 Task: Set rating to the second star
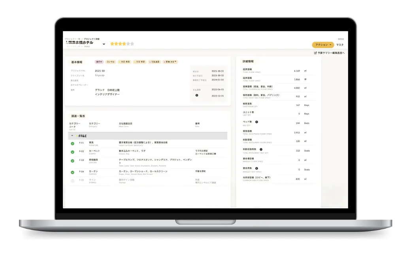coord(116,44)
